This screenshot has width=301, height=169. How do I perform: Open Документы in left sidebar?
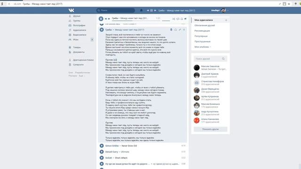(x=77, y=52)
